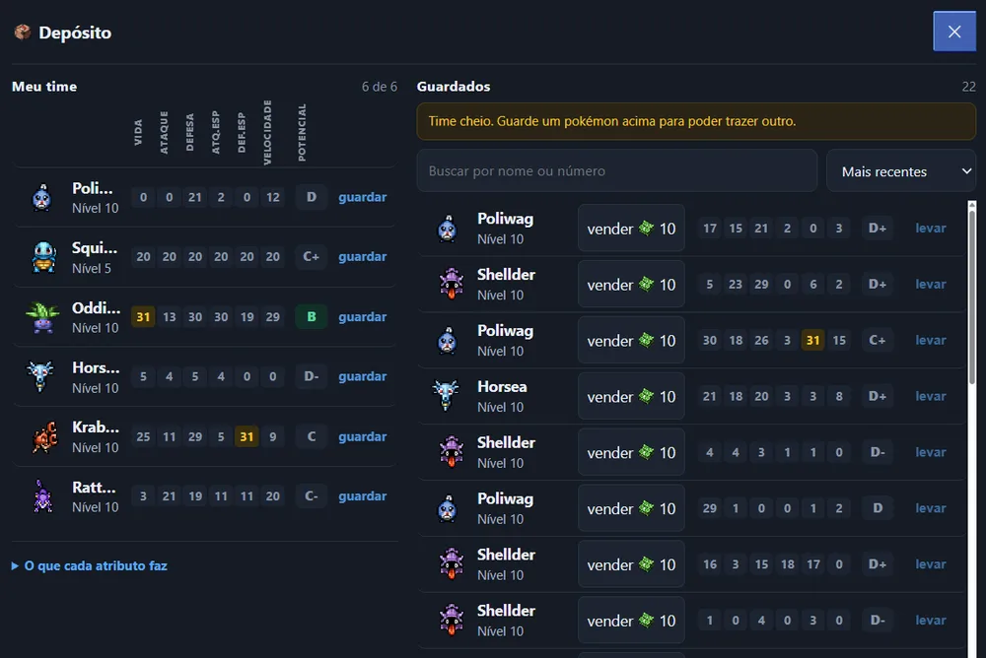Click the Oddish sprite in my team
Screen dimensions: 986x658
pos(42,317)
